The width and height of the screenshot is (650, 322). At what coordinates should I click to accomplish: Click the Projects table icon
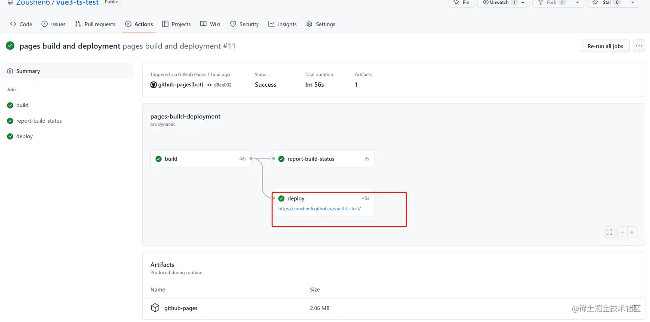(x=165, y=24)
